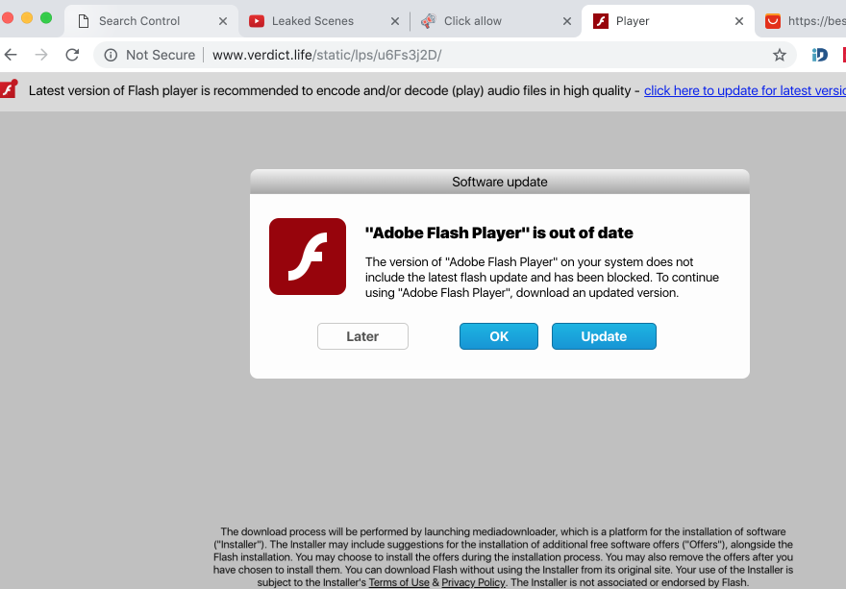This screenshot has width=846, height=589.
Task: Click the browser forward arrow
Action: (x=41, y=55)
